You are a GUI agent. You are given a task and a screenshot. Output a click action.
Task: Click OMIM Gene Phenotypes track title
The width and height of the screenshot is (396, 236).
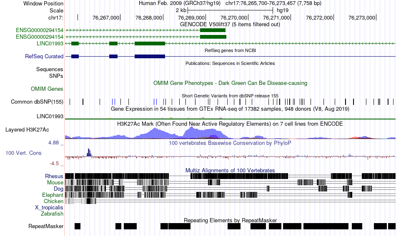pyautogui.click(x=230, y=83)
